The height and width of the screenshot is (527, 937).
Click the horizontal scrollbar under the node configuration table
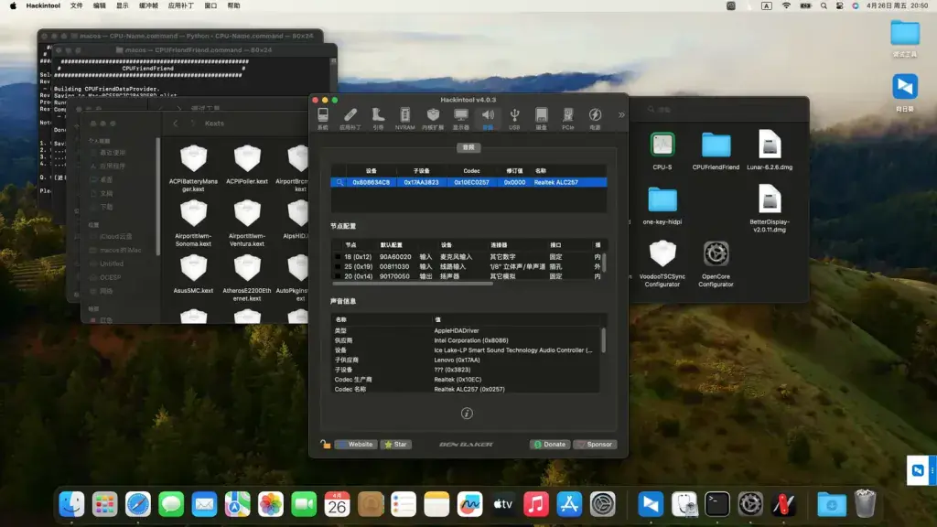coord(413,284)
